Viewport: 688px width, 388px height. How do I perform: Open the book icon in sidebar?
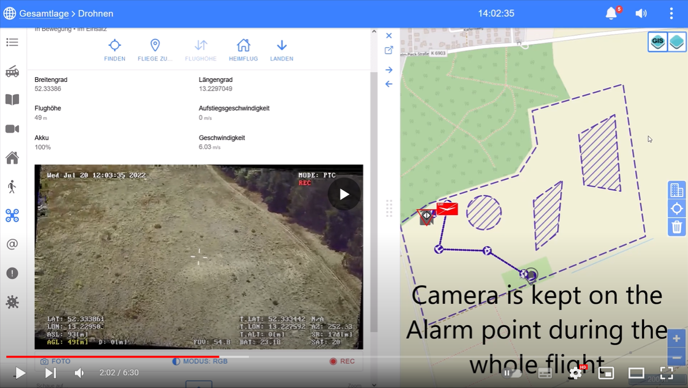pyautogui.click(x=12, y=100)
